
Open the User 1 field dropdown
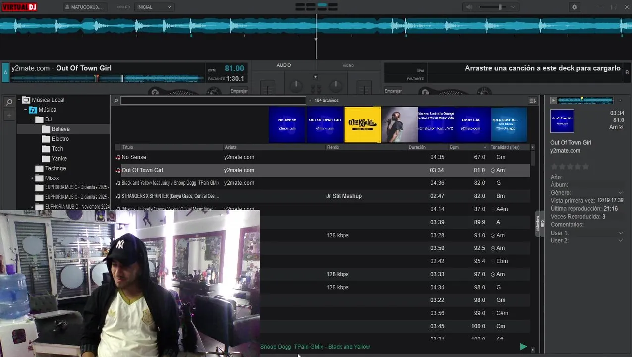(620, 233)
